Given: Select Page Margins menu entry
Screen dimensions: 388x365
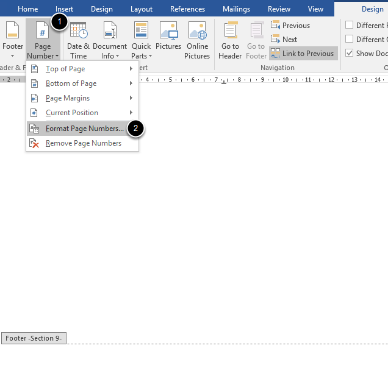Looking at the screenshot, I should 82,98.
